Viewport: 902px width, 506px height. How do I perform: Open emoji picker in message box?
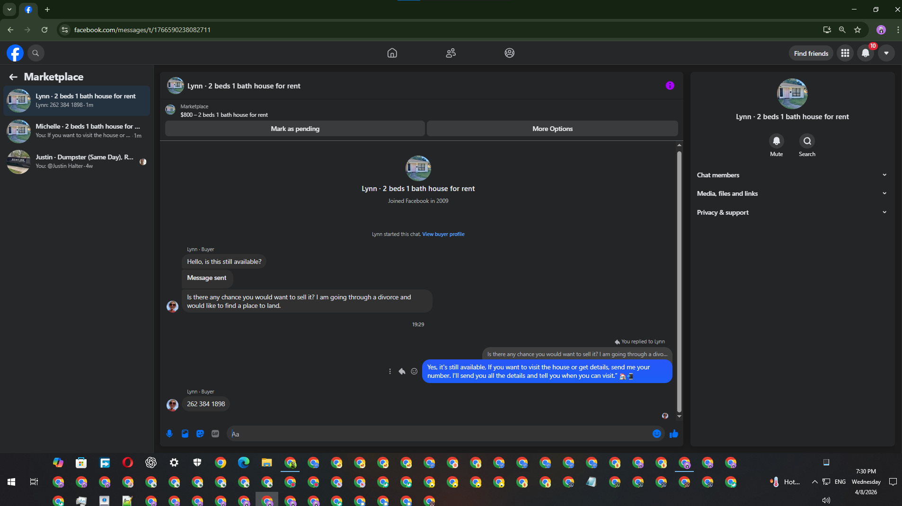(656, 434)
